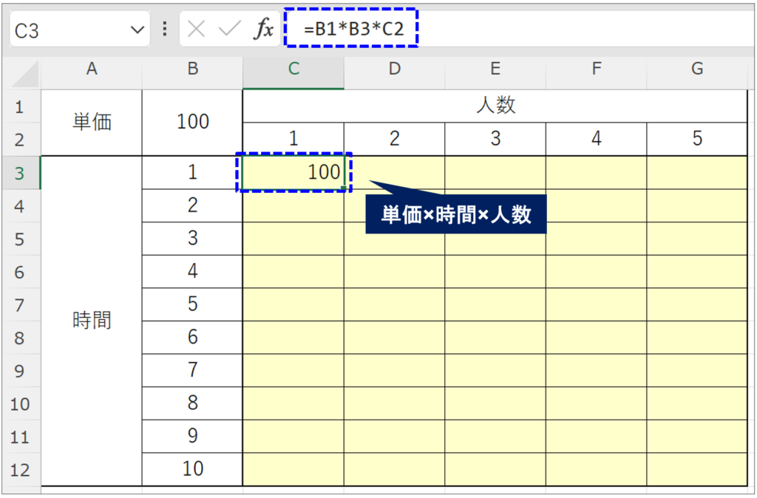Select row 8 header
The height and width of the screenshot is (498, 757).
point(20,338)
